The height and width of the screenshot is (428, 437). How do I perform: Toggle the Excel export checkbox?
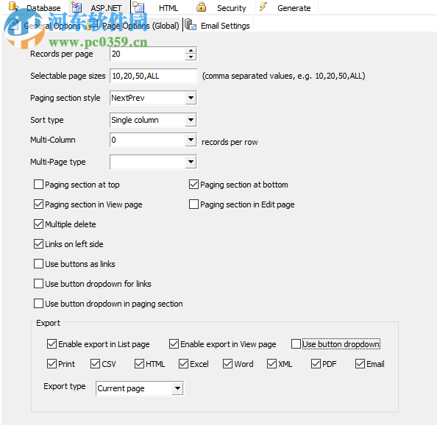[x=183, y=364]
